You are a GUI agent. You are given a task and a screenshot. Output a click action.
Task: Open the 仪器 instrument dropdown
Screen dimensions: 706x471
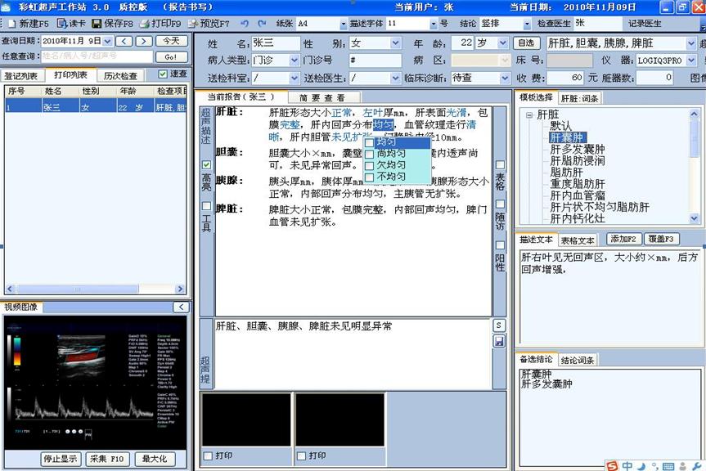pos(691,61)
